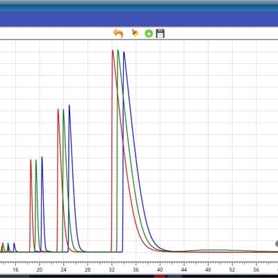The width and height of the screenshot is (278, 278).
Task: Select the tallest red peak near 32
Action: (x=113, y=51)
